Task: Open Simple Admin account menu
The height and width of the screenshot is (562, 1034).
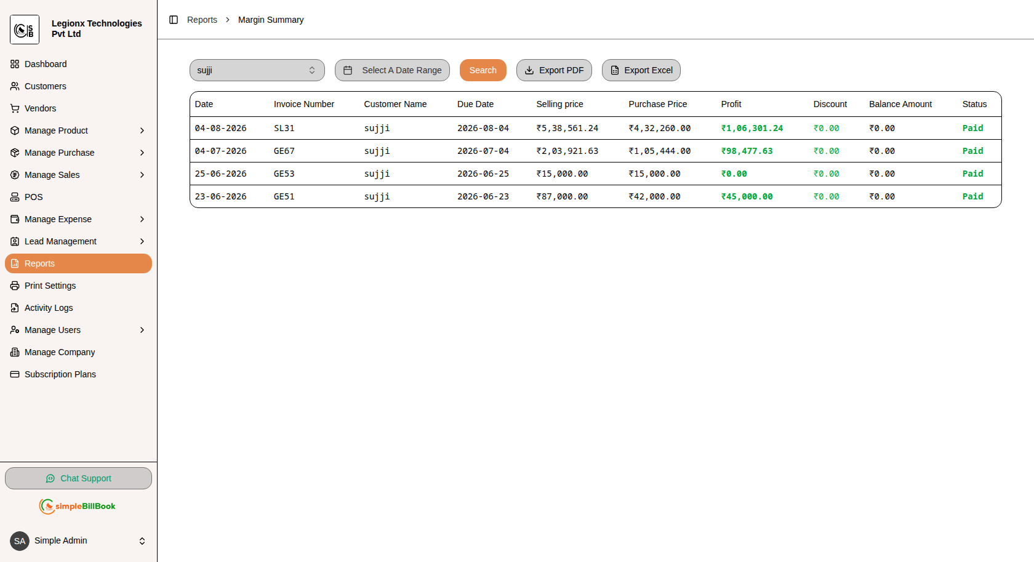Action: pyautogui.click(x=78, y=541)
